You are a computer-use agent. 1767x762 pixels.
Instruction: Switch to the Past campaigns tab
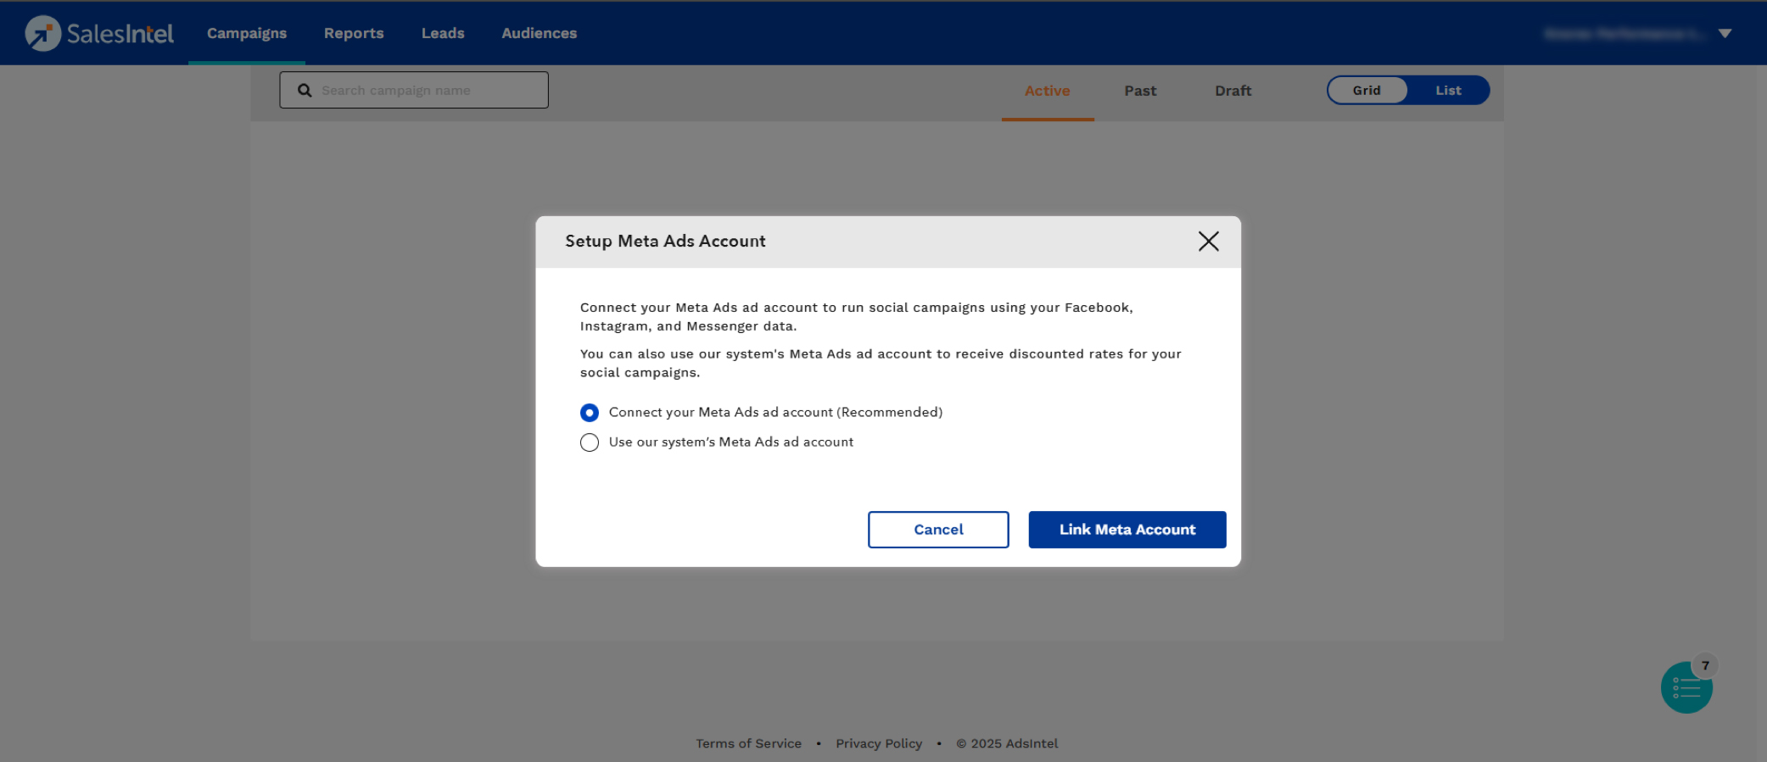[x=1140, y=91]
